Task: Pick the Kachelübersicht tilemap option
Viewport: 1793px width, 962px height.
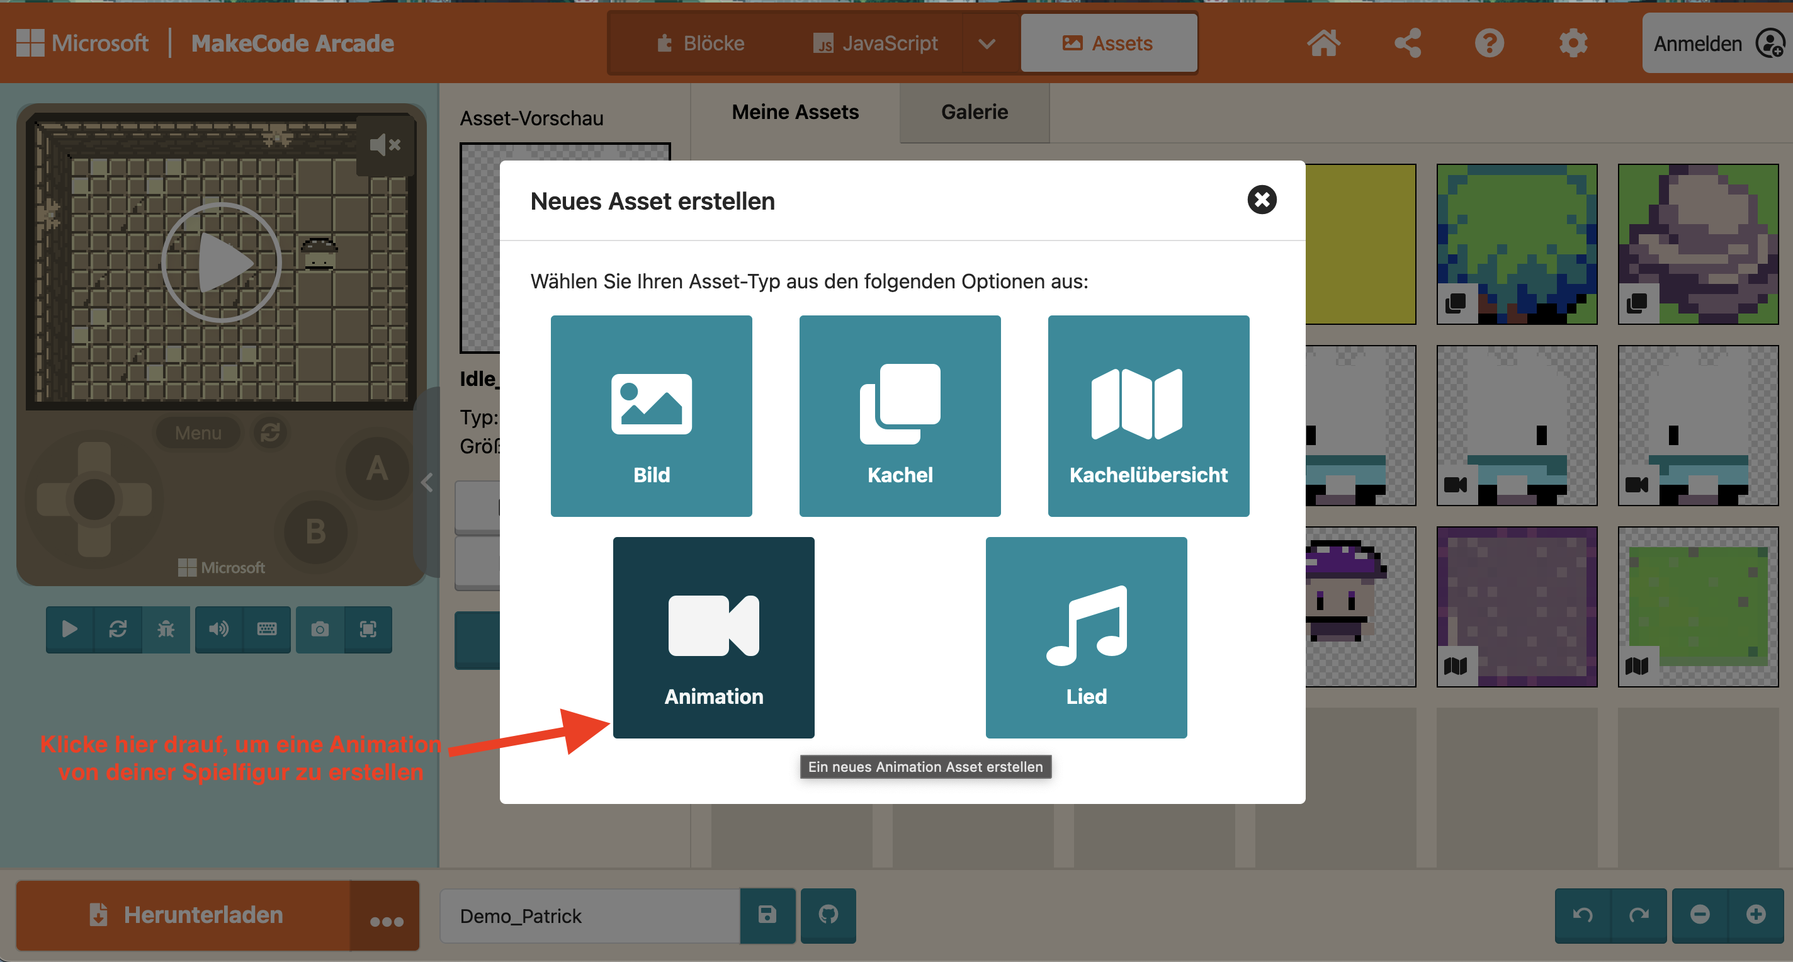Action: [x=1148, y=416]
